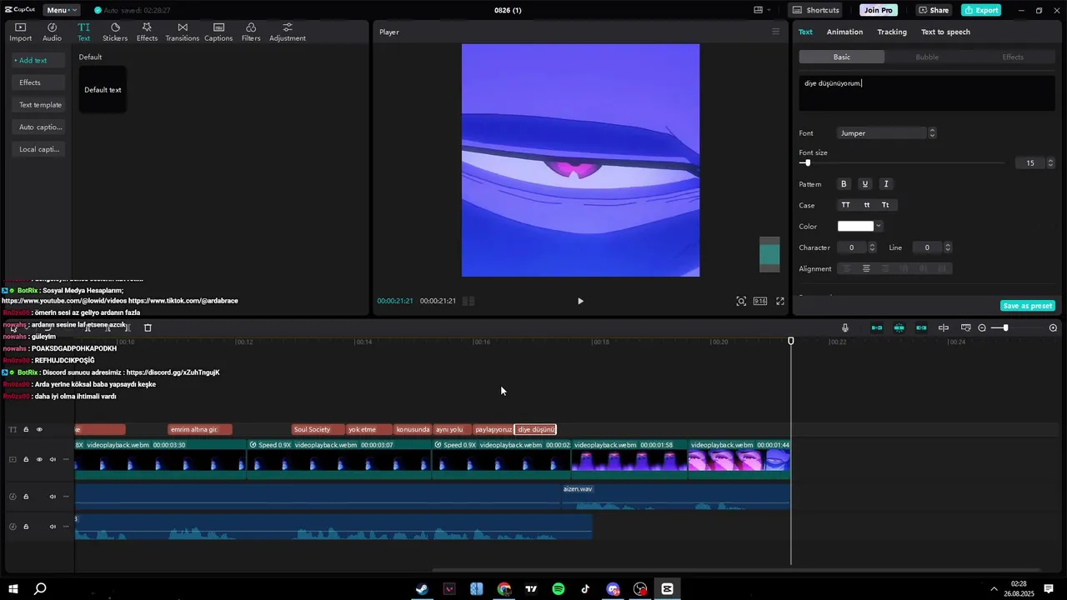This screenshot has width=1067, height=600.
Task: Open the 9:16 aspect ratio selector
Action: tap(760, 301)
